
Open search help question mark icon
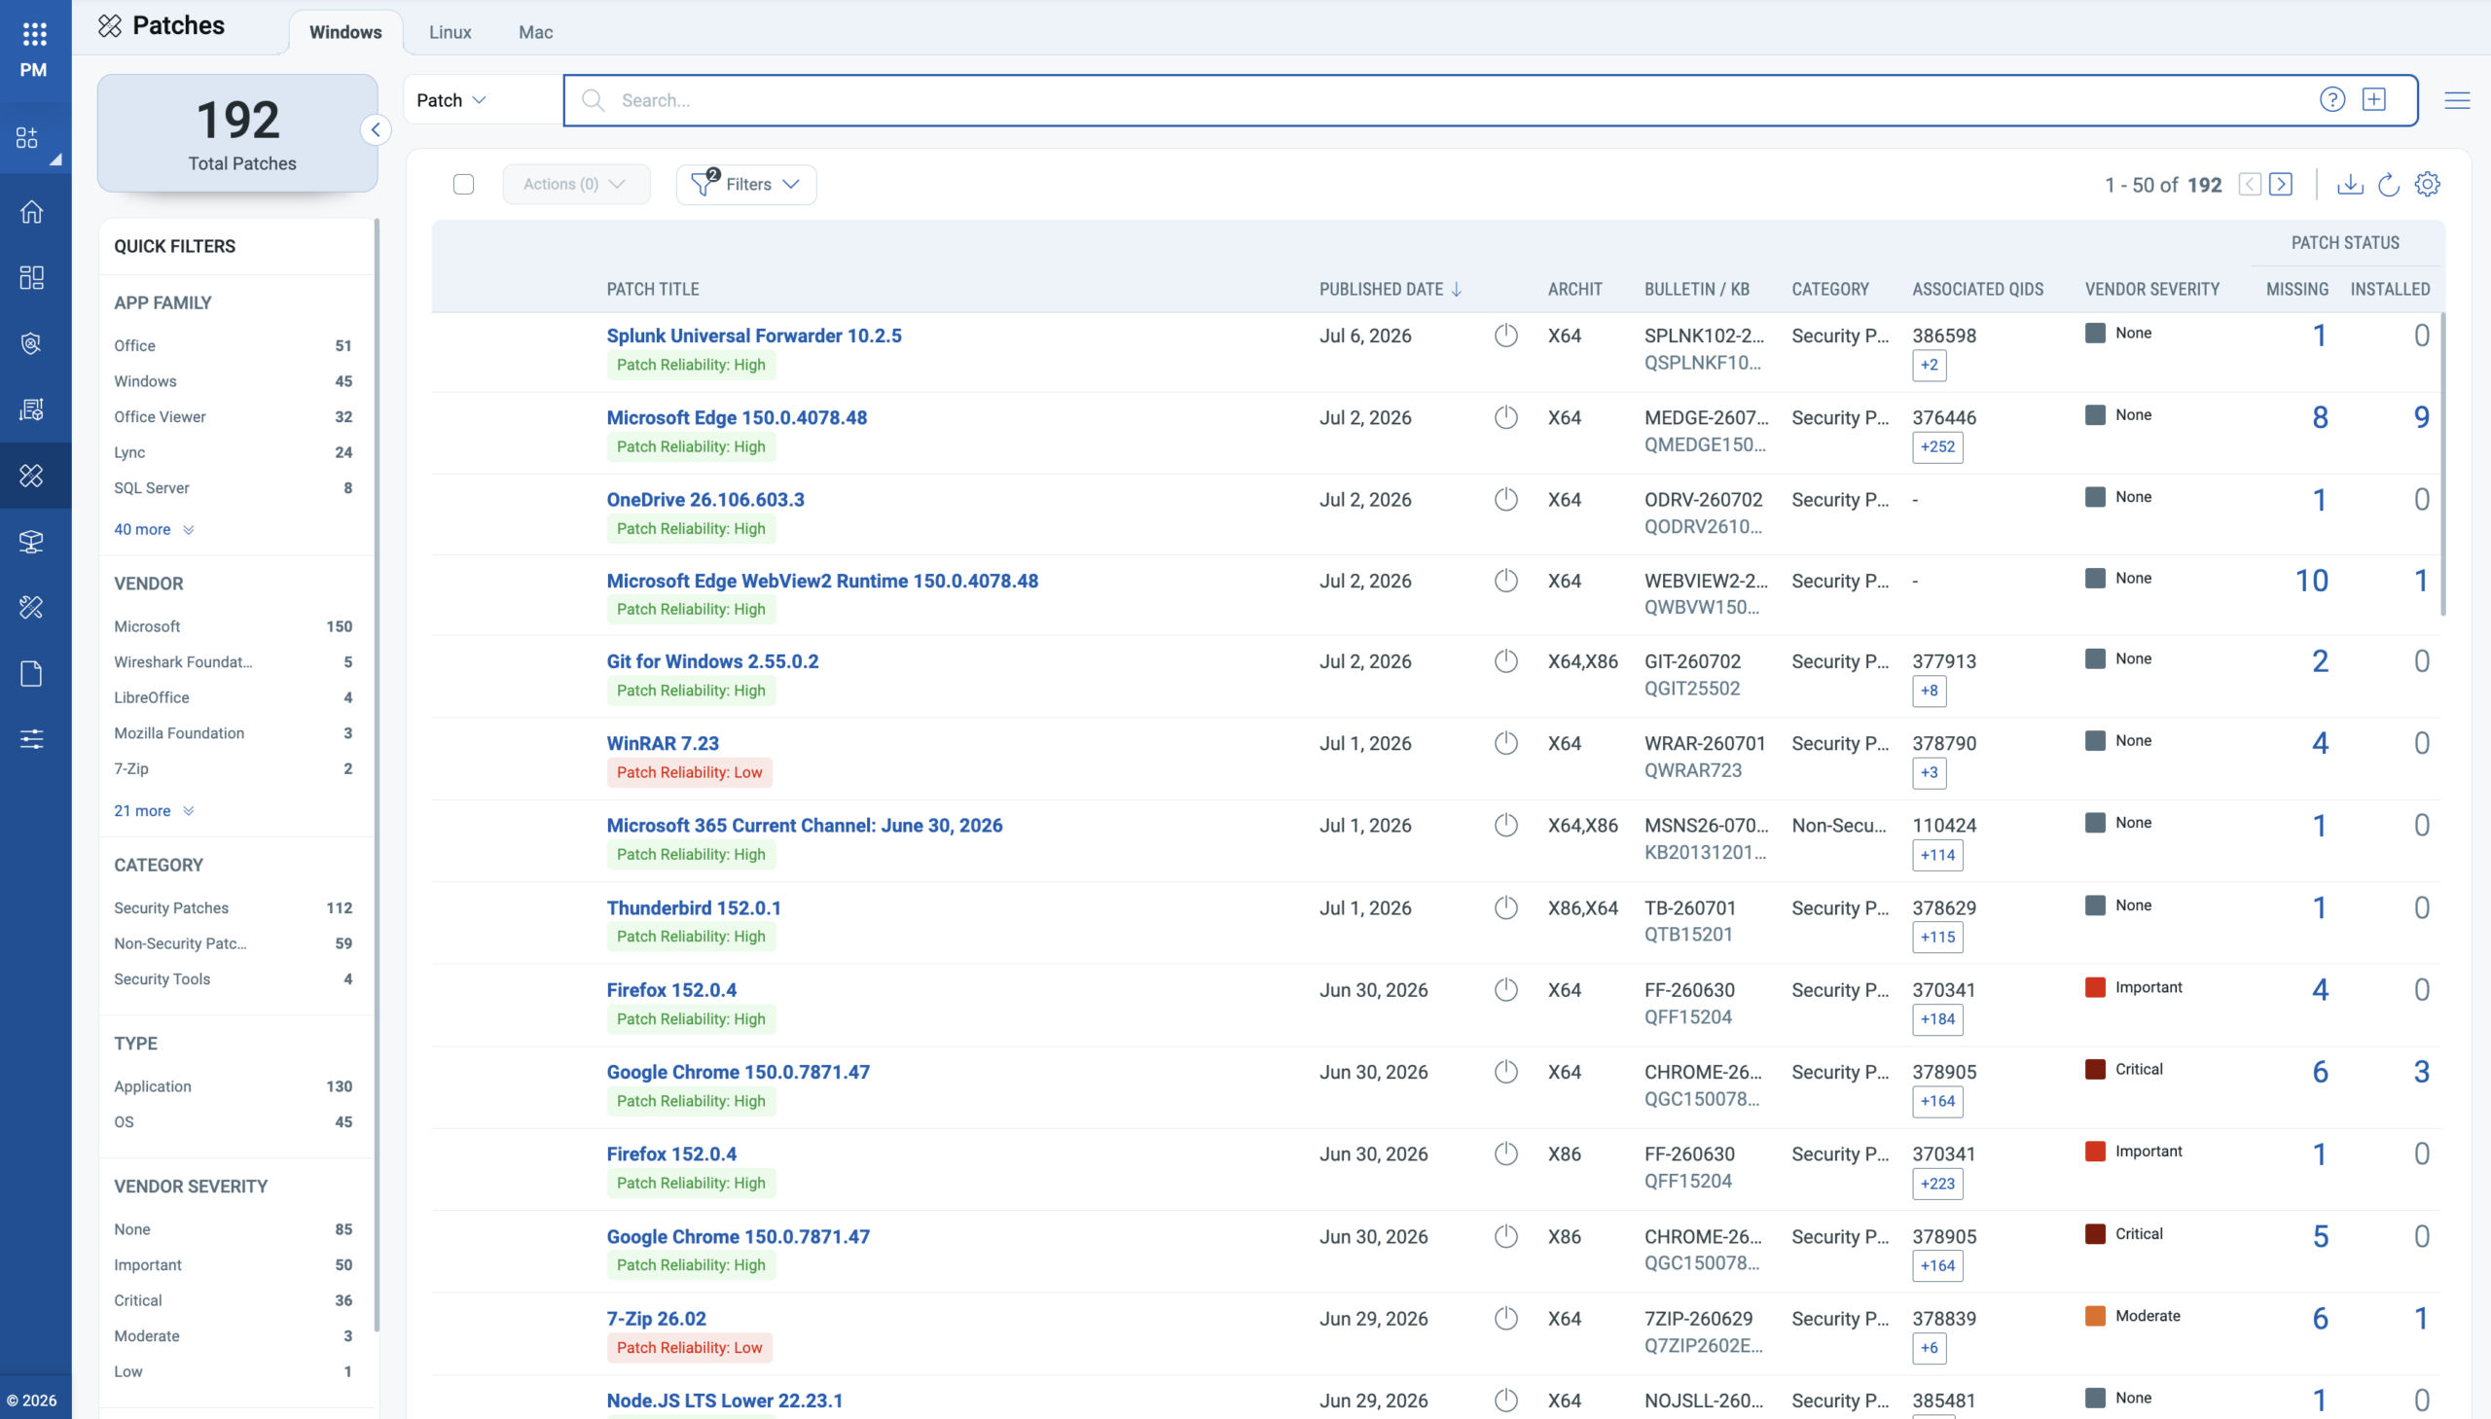click(2332, 99)
